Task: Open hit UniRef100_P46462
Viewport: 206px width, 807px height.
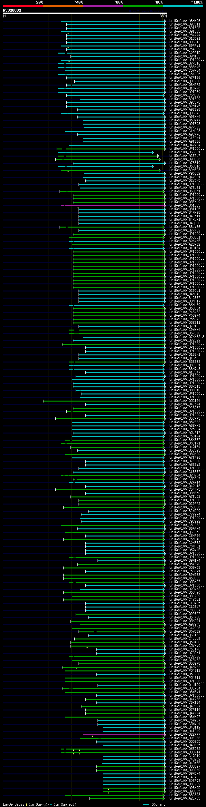Action: pos(185,312)
